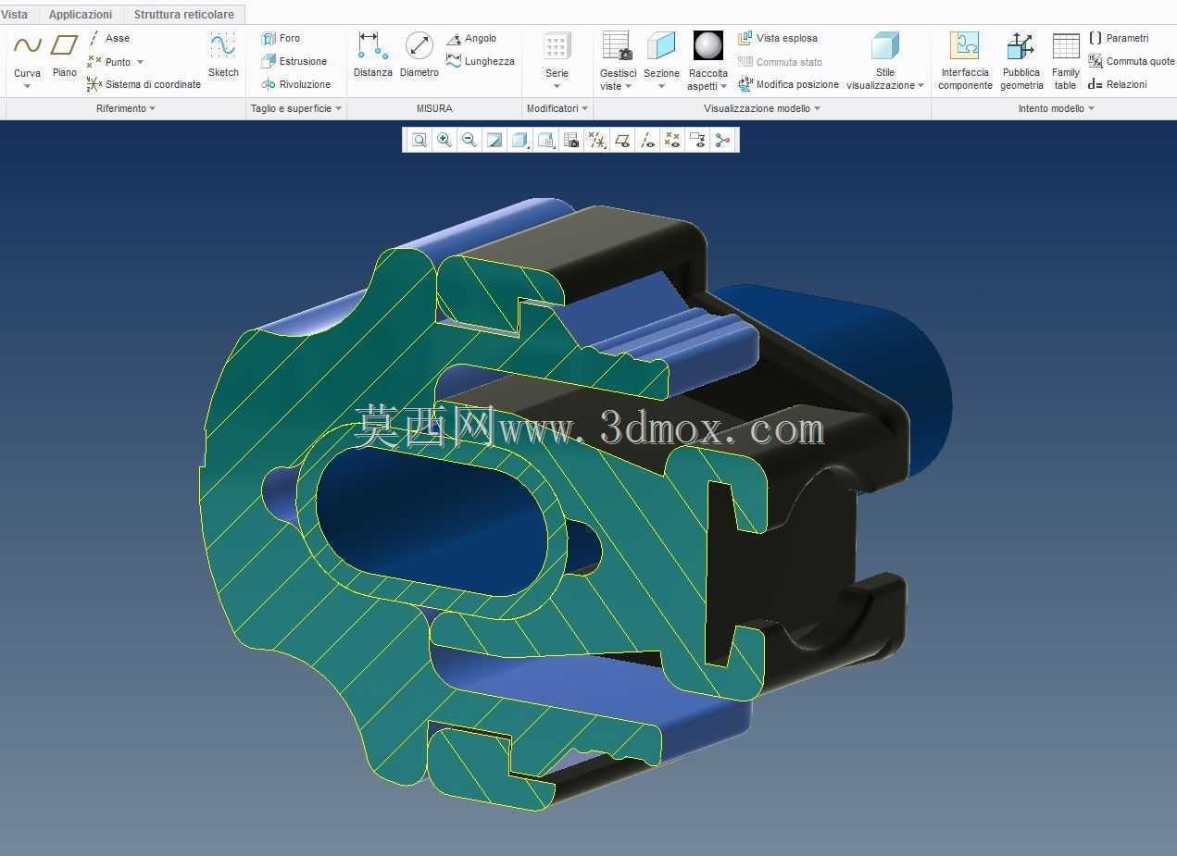1177x856 pixels.
Task: Measure Angolo between entities
Action: (471, 38)
